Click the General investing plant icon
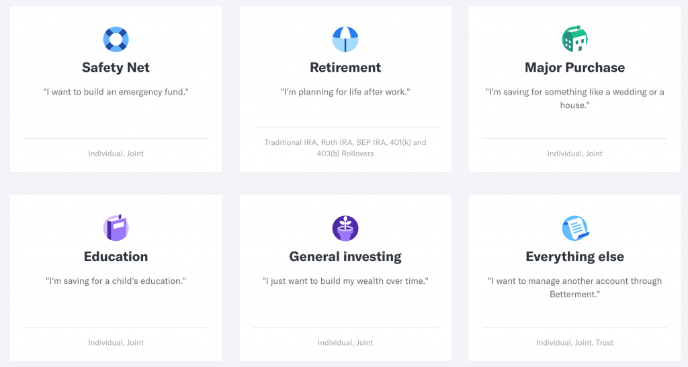Image resolution: width=688 pixels, height=367 pixels. (345, 228)
